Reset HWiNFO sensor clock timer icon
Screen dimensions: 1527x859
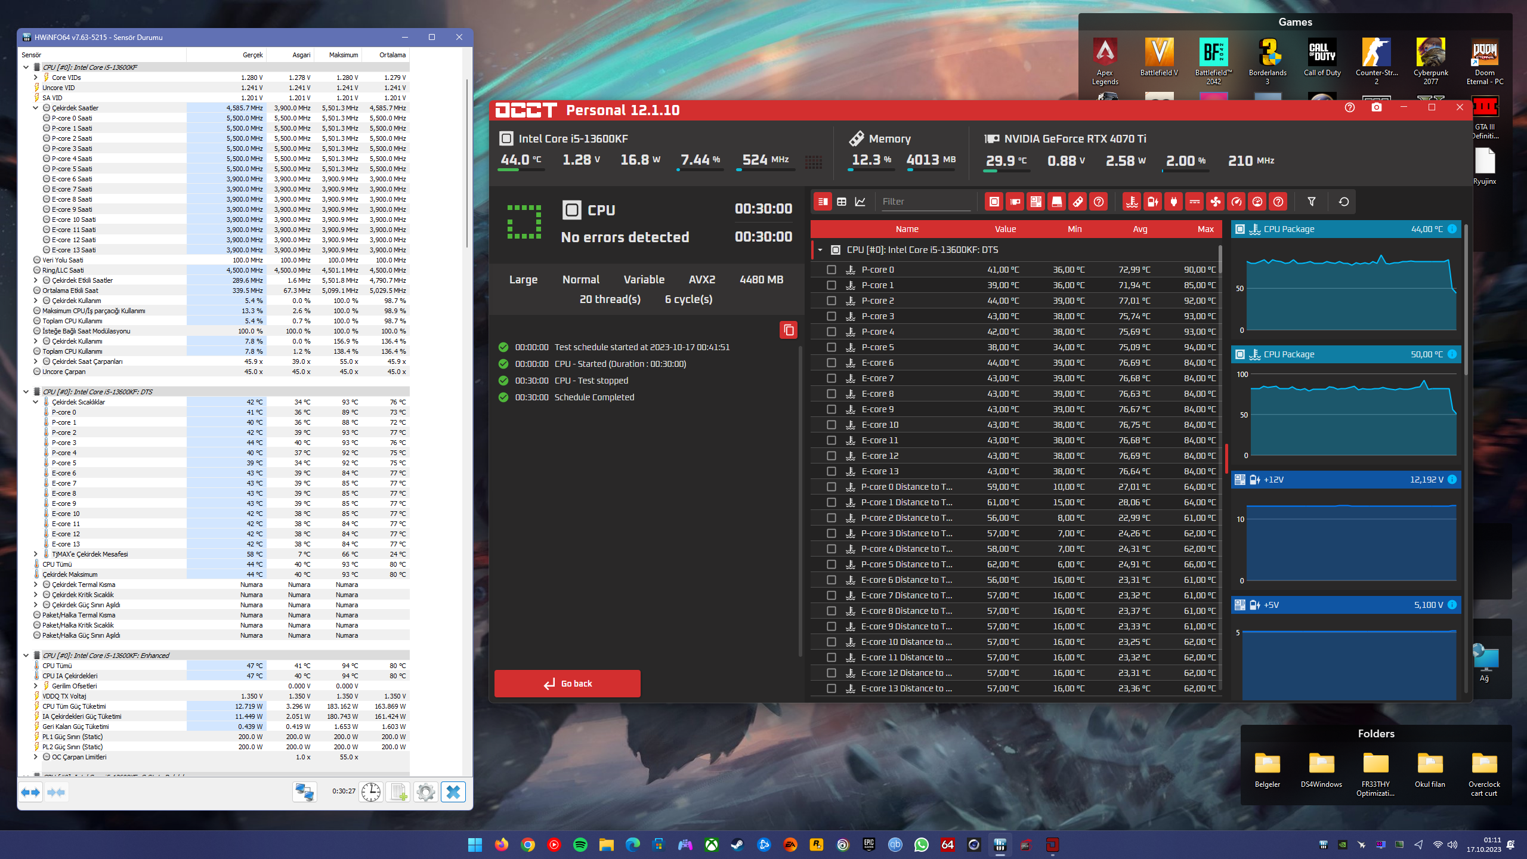tap(371, 792)
